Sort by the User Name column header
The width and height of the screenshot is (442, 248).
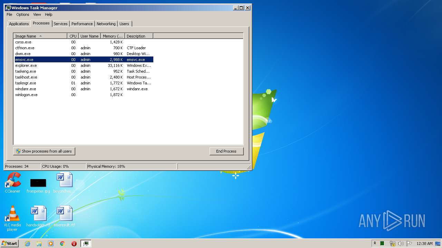pyautogui.click(x=89, y=36)
